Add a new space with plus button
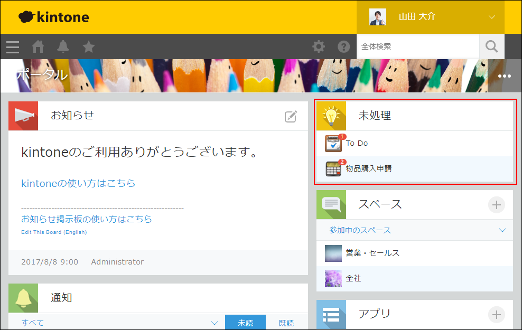This screenshot has width=522, height=330. pos(496,205)
